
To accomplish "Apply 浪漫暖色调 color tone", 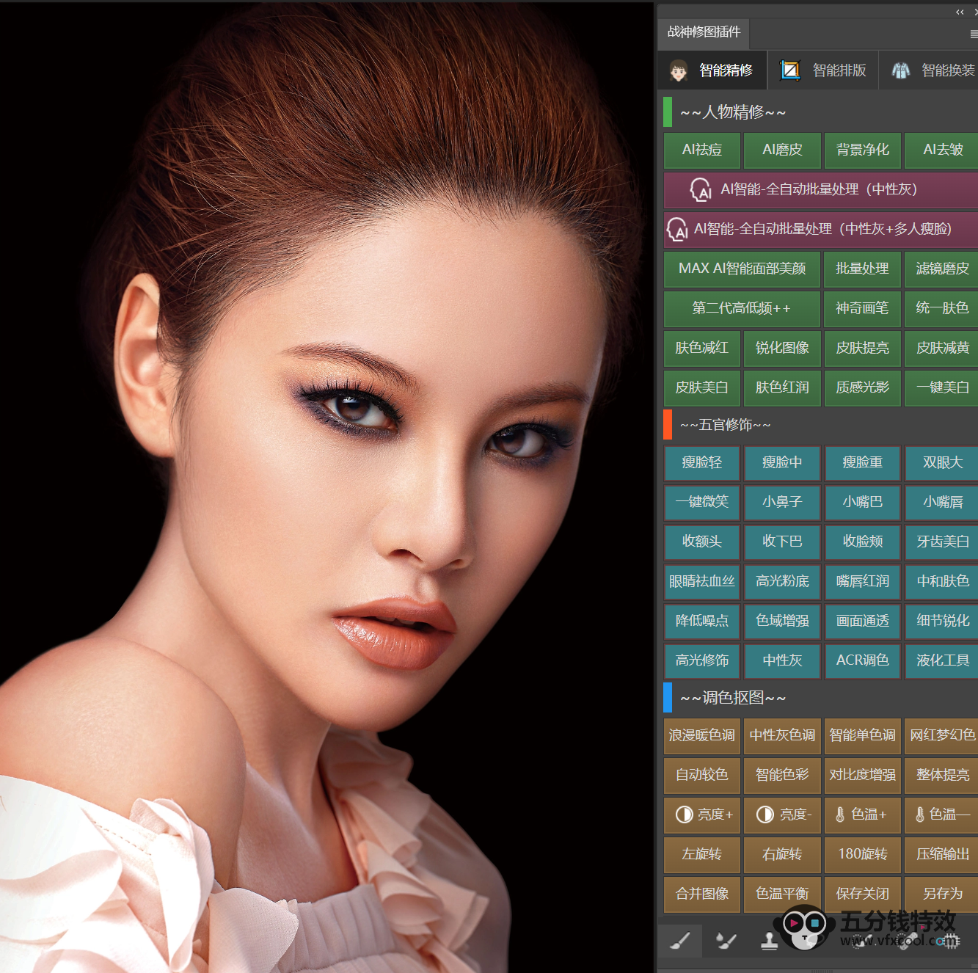I will 702,735.
